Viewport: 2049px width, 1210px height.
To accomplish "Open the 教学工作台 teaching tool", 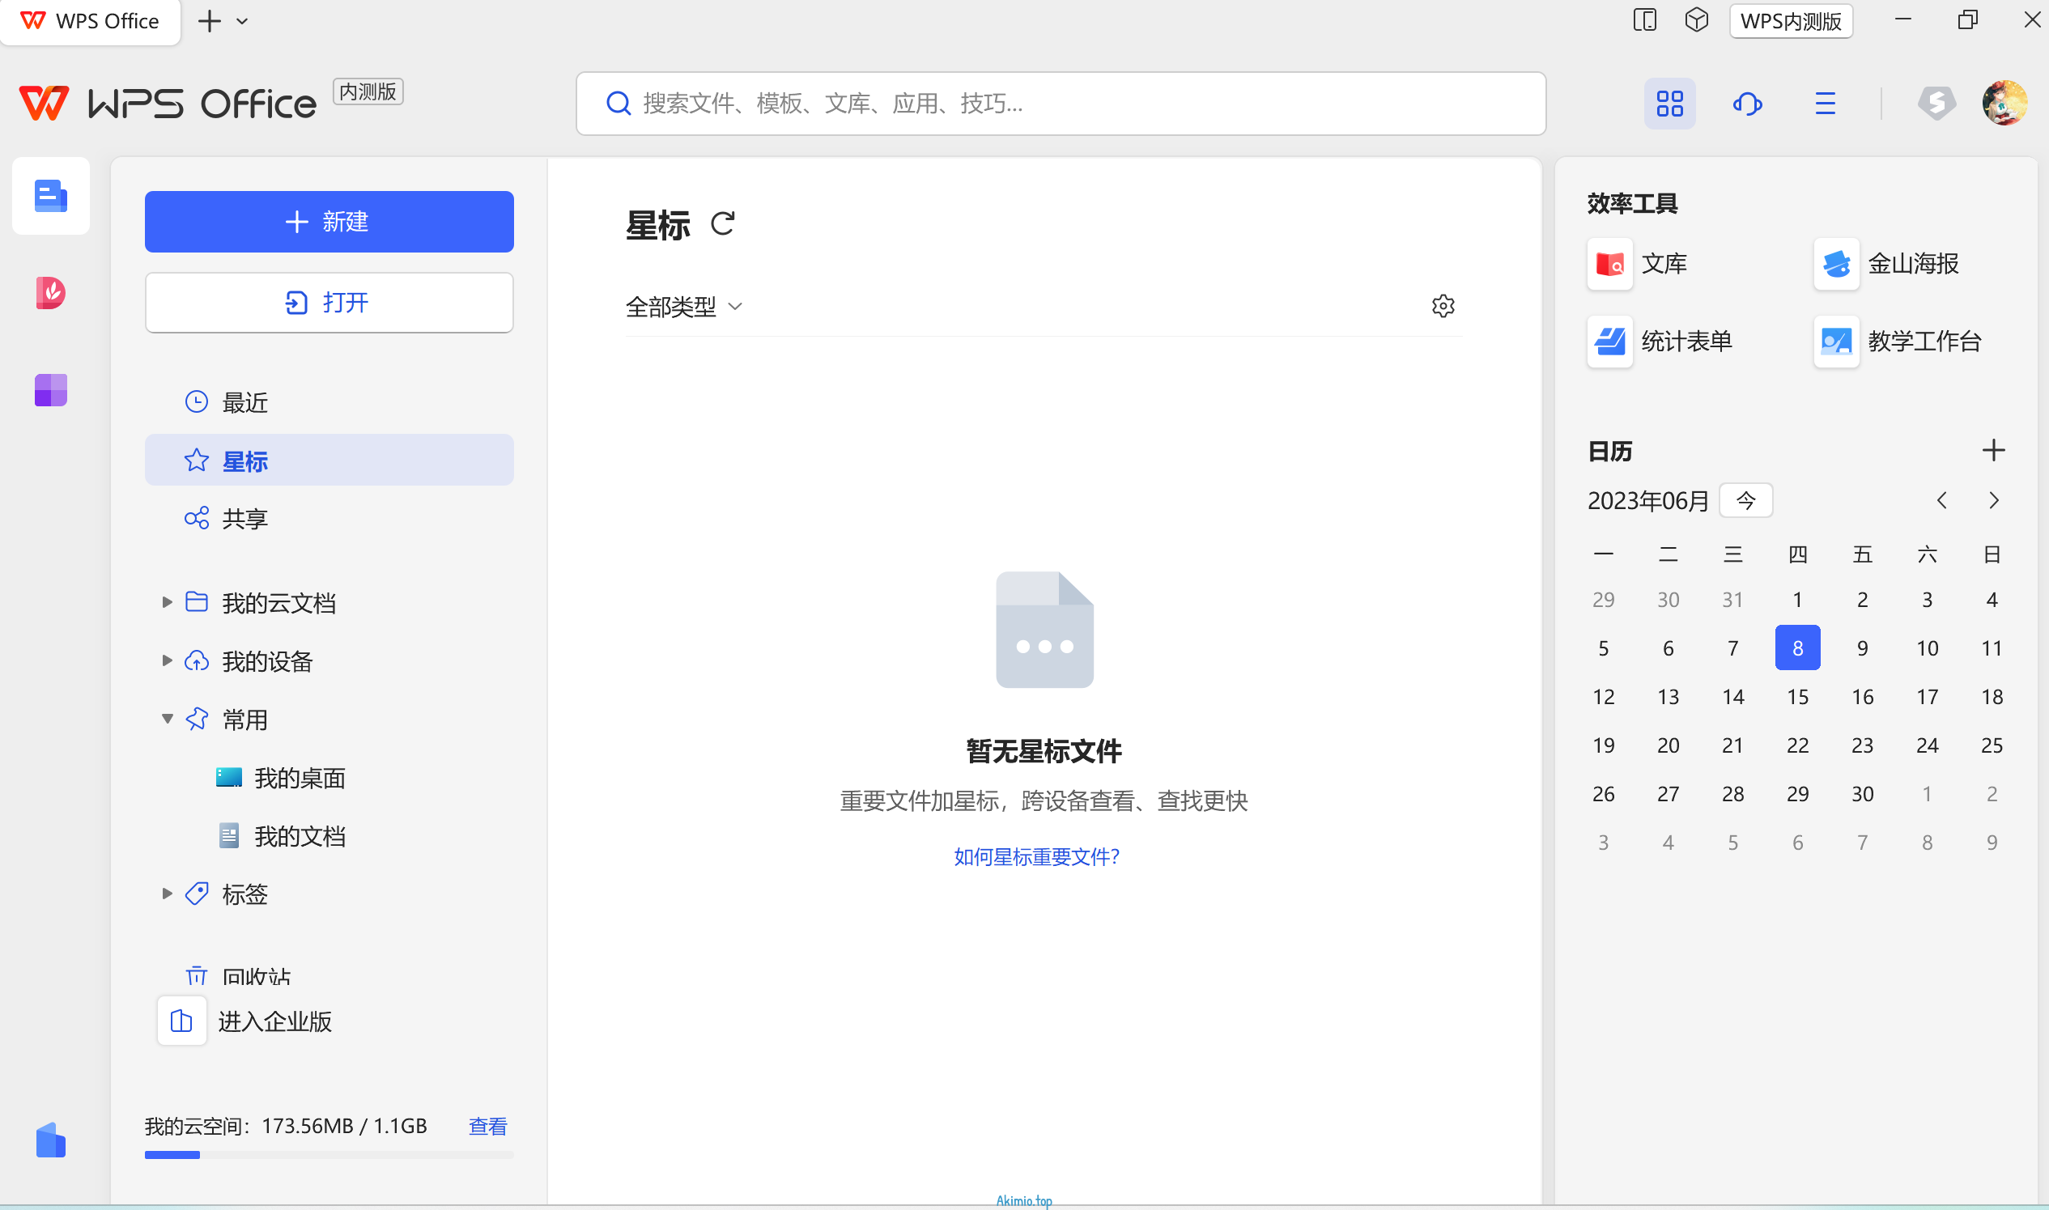I will click(x=1898, y=341).
